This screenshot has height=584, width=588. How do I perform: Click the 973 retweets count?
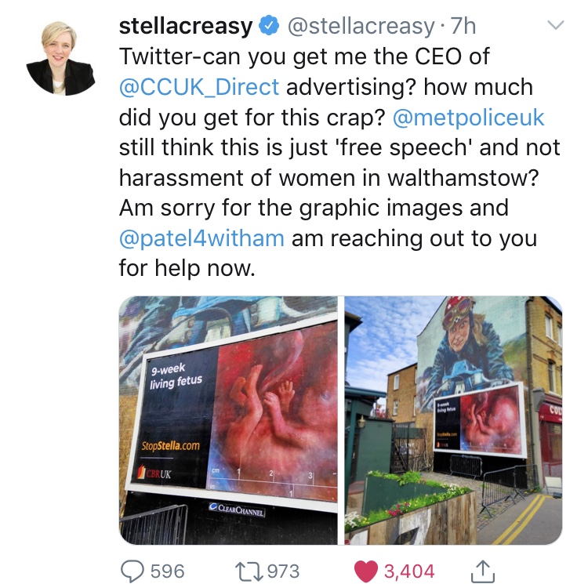coord(283,571)
